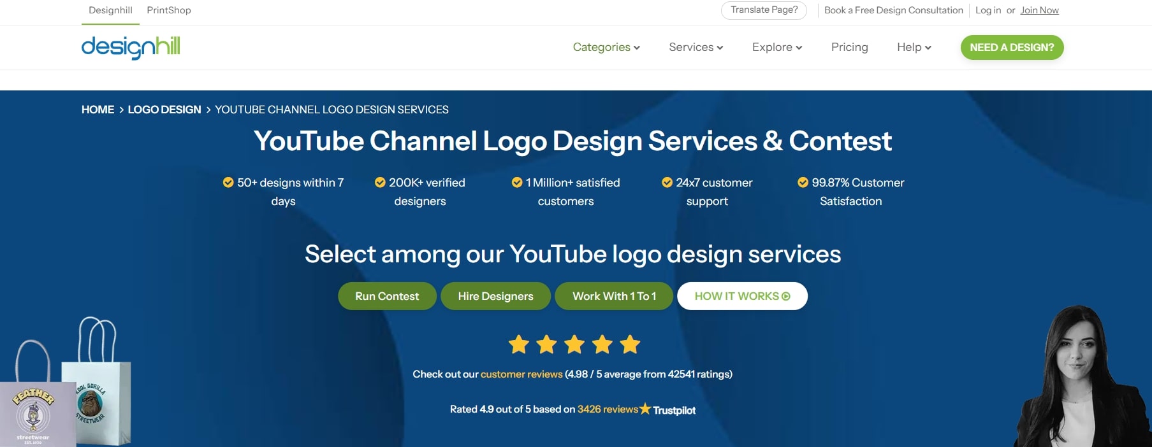1152x447 pixels.
Task: Expand the Explore menu
Action: pyautogui.click(x=777, y=47)
